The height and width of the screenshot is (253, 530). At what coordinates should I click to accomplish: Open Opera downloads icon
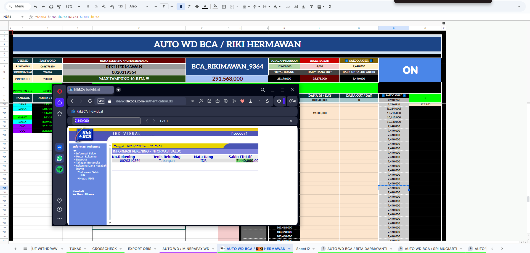(x=251, y=101)
